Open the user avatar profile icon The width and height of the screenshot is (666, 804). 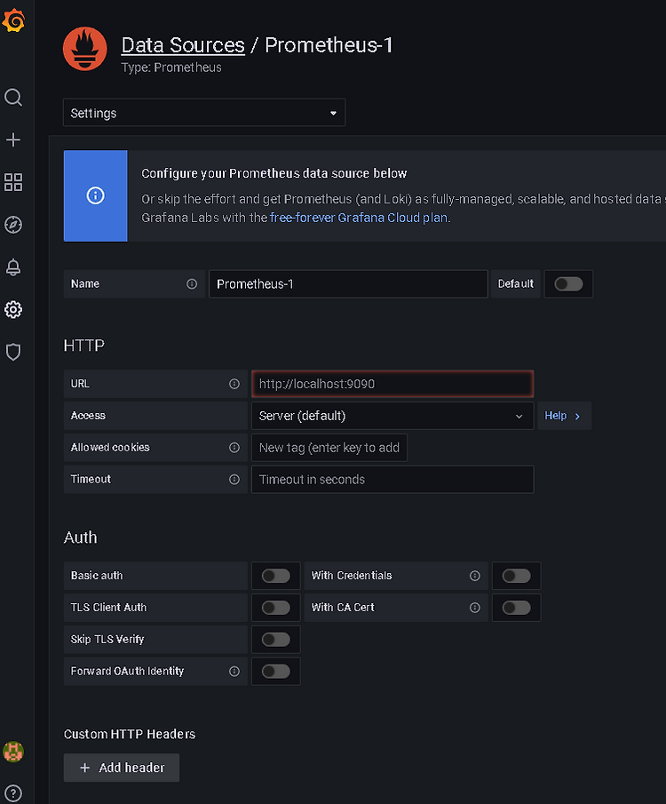coord(13,752)
